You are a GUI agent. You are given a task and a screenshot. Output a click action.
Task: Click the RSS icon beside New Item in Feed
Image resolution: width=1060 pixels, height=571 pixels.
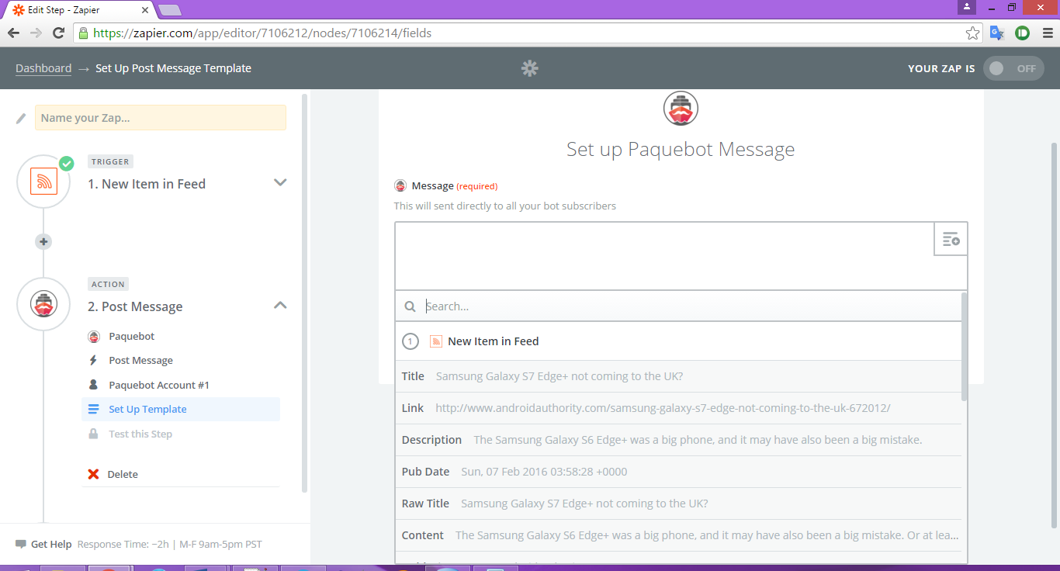(436, 341)
